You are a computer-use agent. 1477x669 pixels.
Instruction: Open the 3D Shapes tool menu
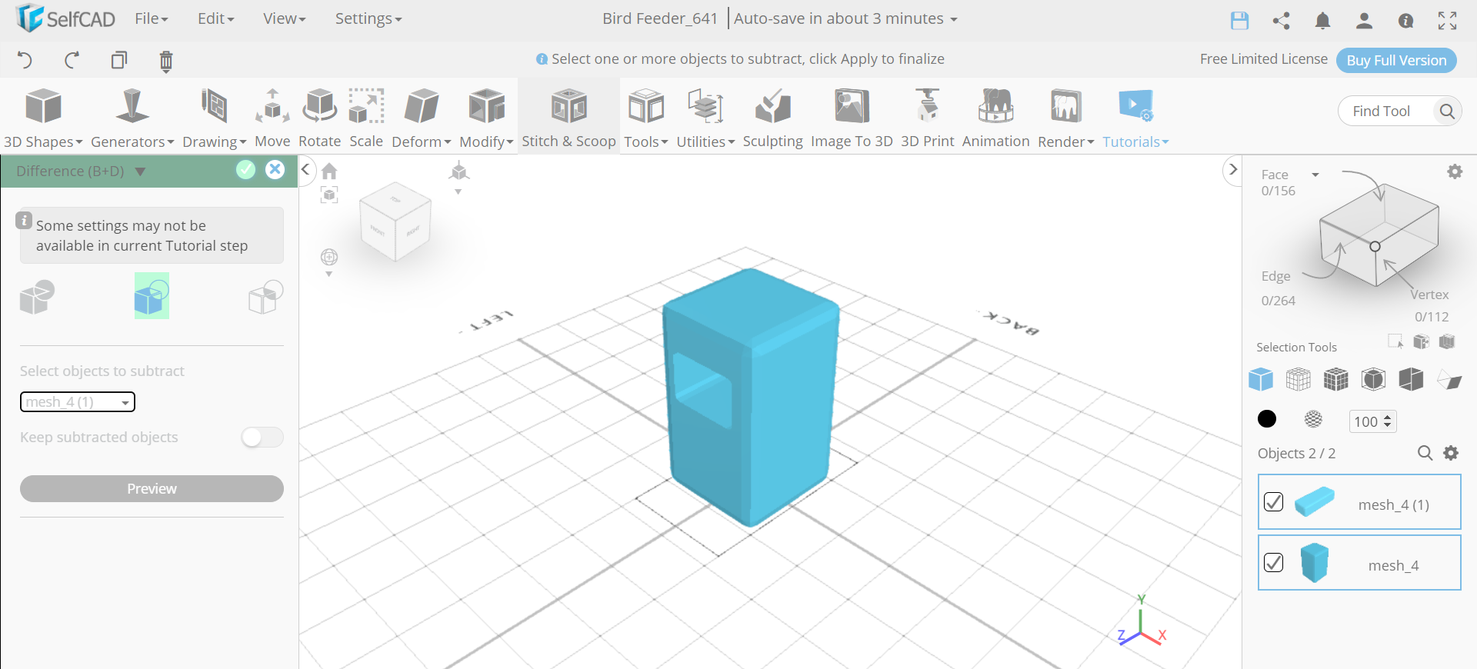[x=43, y=117]
